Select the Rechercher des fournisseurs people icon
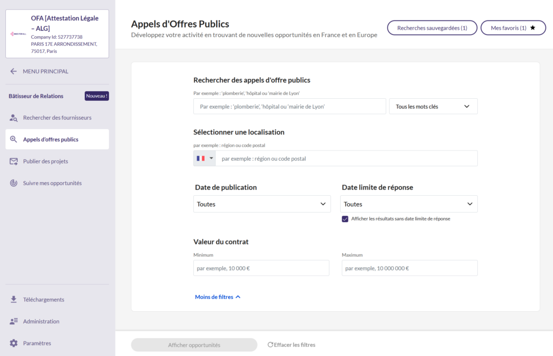 pos(13,118)
